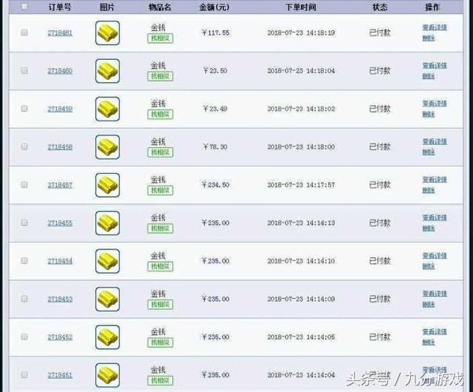
Task: View details (查看详情) of order 2718459
Action: [x=435, y=104]
